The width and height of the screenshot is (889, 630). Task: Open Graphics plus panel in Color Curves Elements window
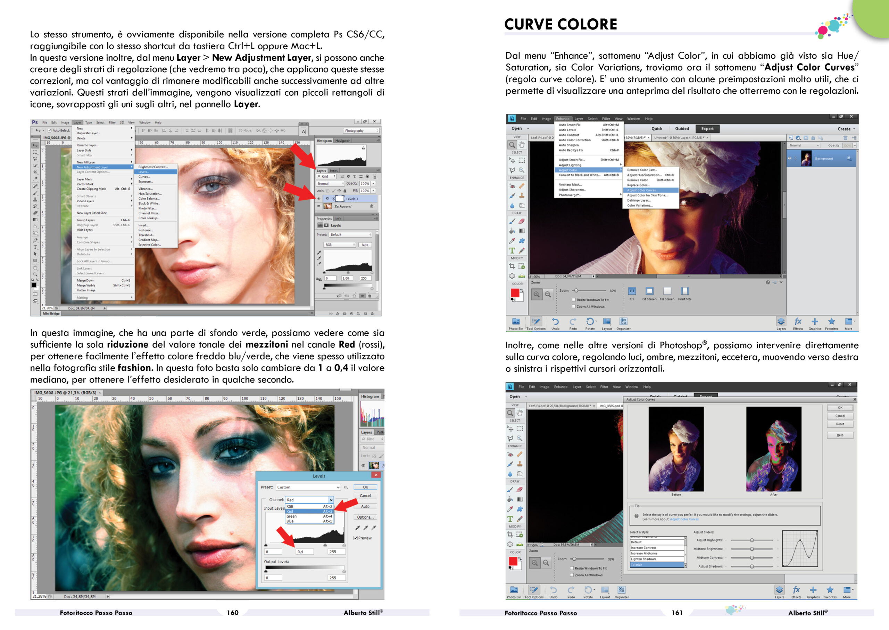pos(813,590)
